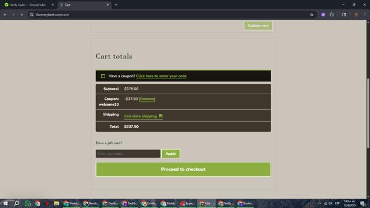Focus the gift card code input field
Image resolution: width=370 pixels, height=208 pixels.
pos(128,154)
